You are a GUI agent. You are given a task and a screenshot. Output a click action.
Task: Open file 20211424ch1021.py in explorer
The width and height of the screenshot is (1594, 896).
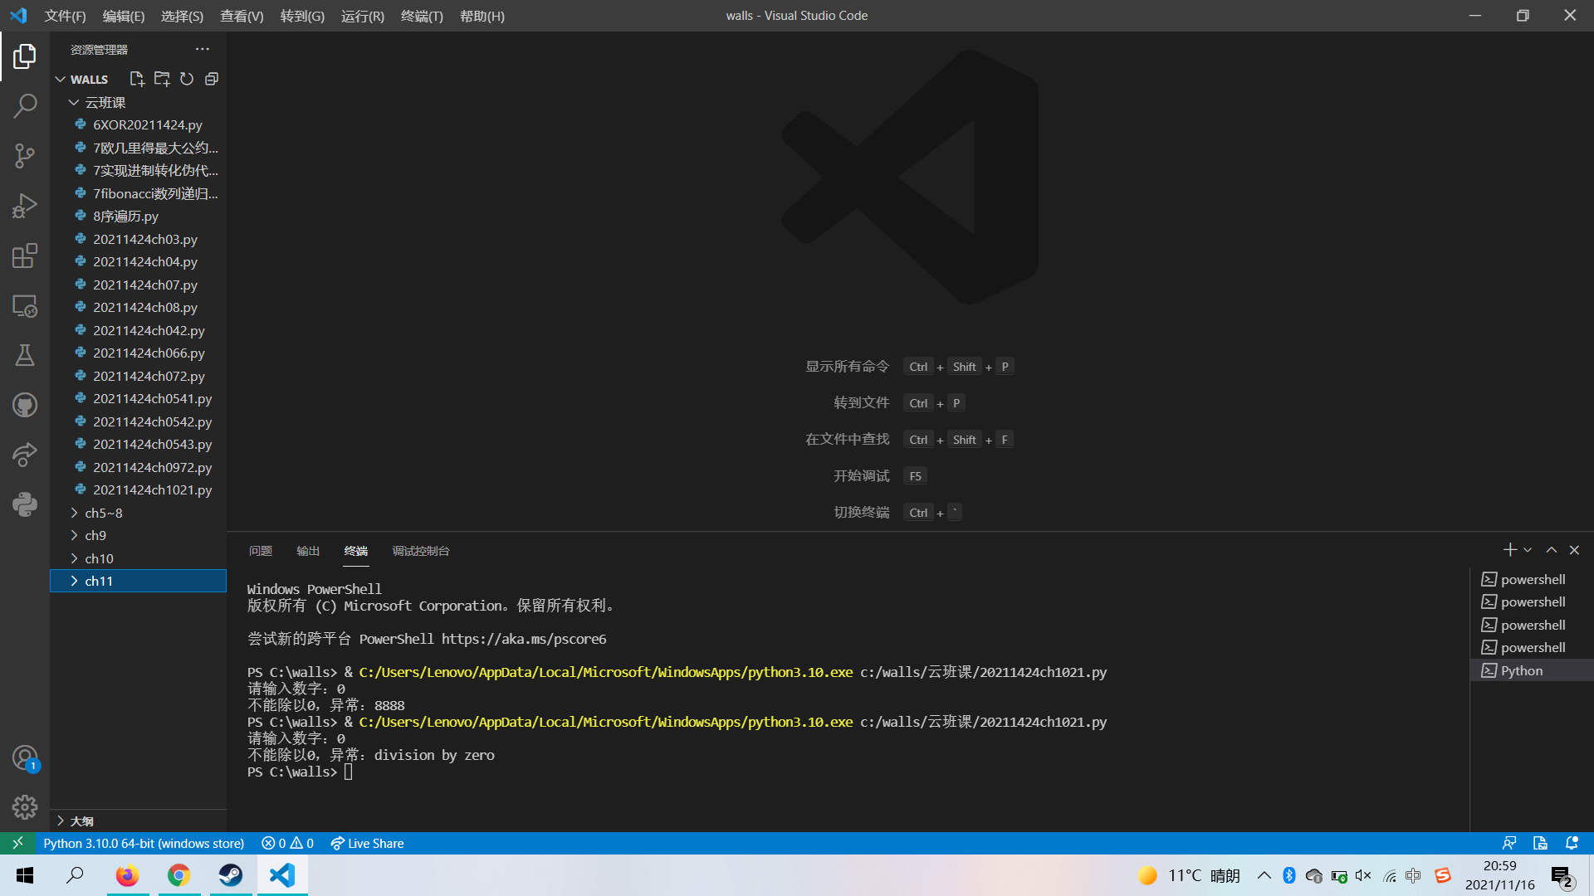(x=152, y=489)
